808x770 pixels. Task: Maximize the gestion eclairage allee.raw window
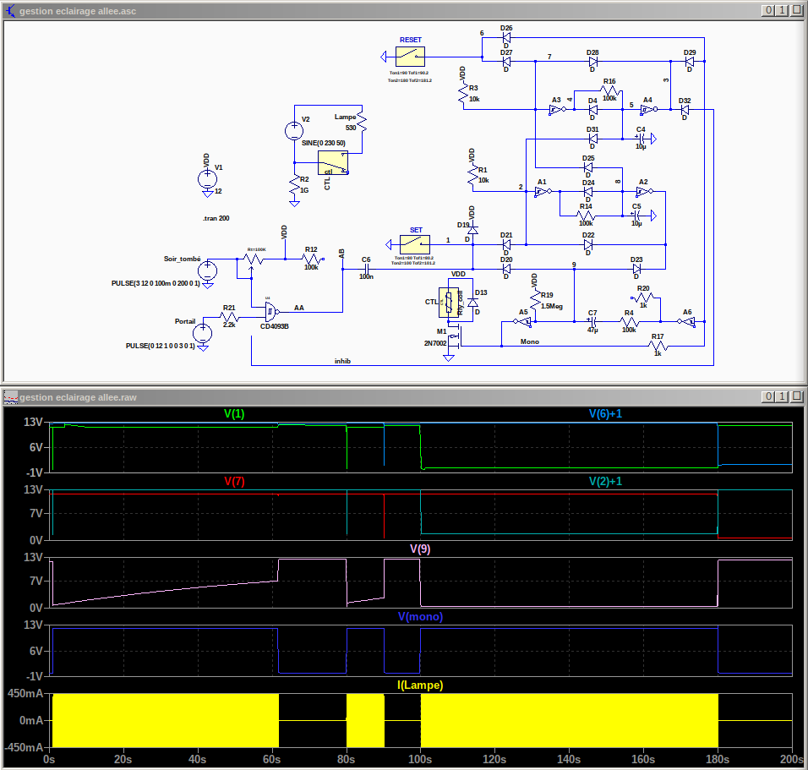point(782,396)
